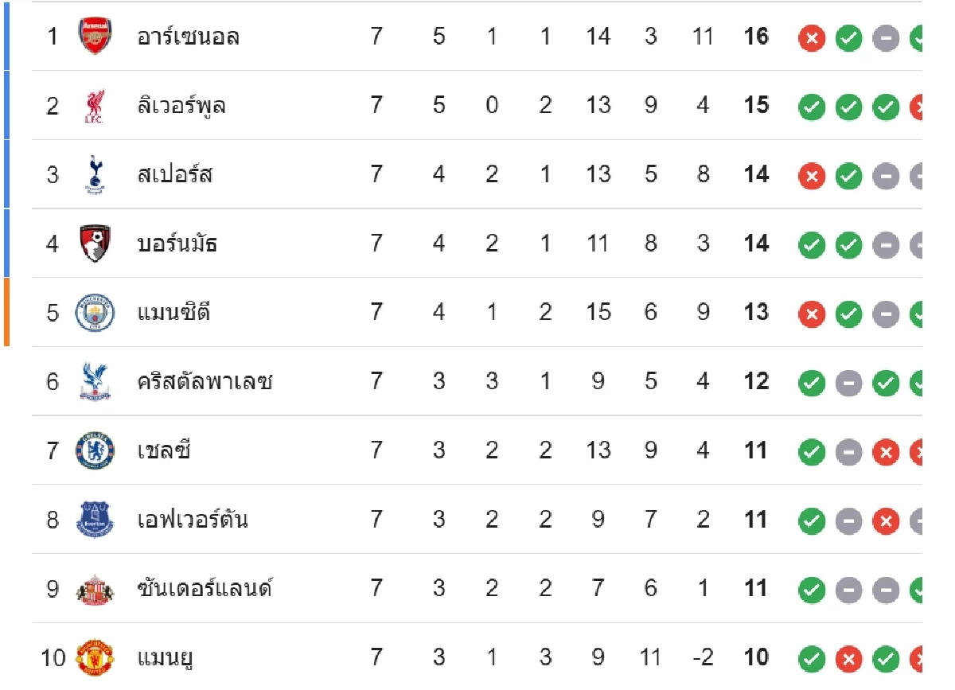Viewport: 955px width, 690px height.
Task: Click the Bournemouth club crest
Action: point(95,244)
